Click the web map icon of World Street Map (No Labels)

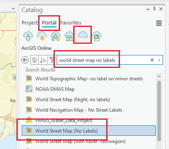click(x=29, y=131)
